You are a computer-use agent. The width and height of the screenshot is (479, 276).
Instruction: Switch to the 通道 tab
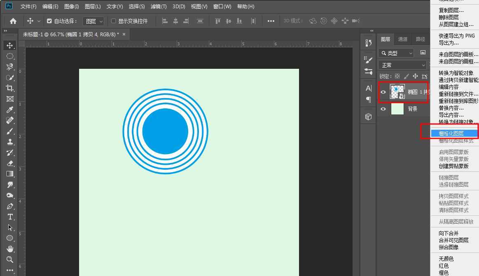(x=402, y=39)
